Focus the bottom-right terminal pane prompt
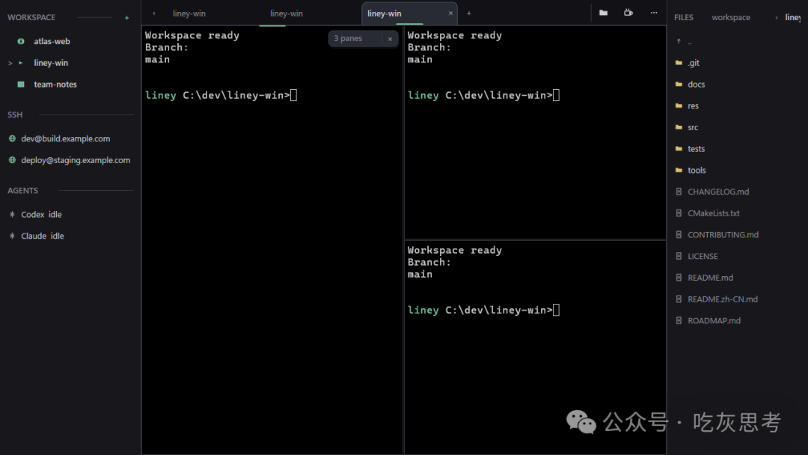 [484, 311]
